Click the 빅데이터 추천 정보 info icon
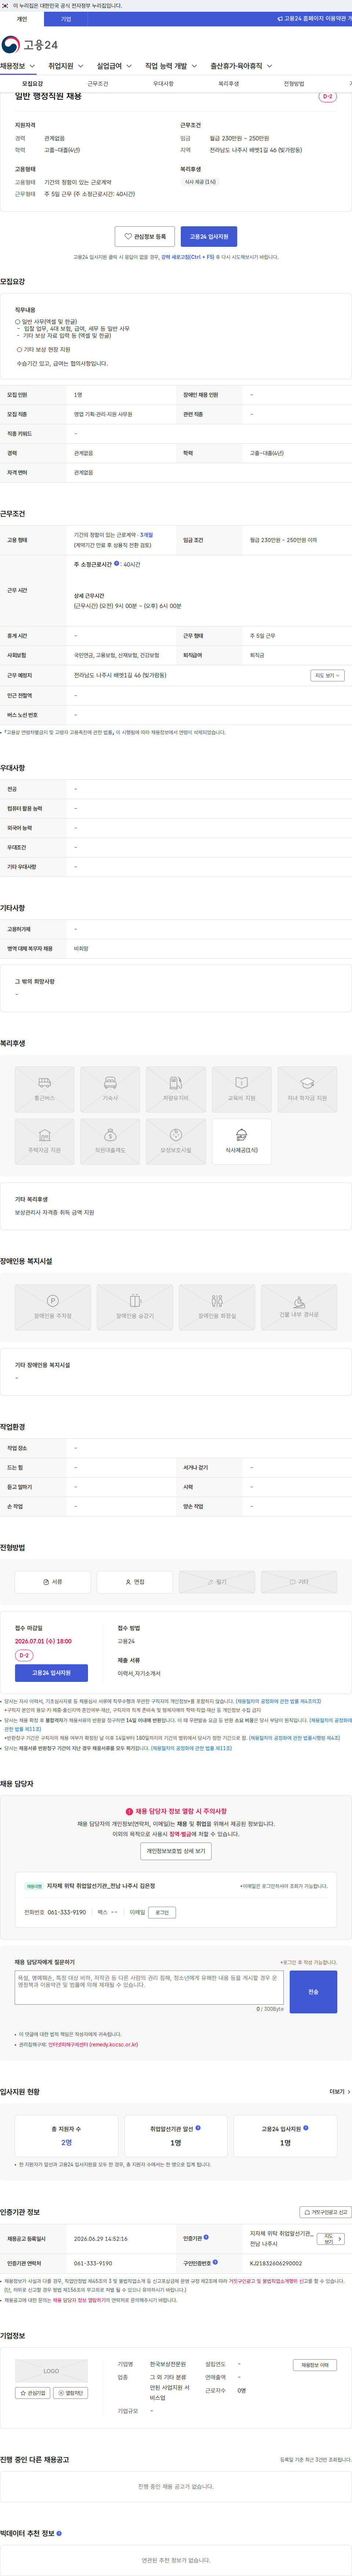The height and width of the screenshot is (2576, 352). pyautogui.click(x=59, y=2533)
